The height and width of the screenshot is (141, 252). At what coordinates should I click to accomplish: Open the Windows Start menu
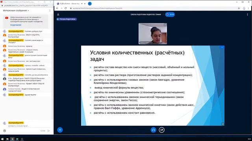pyautogui.click(x=2, y=139)
